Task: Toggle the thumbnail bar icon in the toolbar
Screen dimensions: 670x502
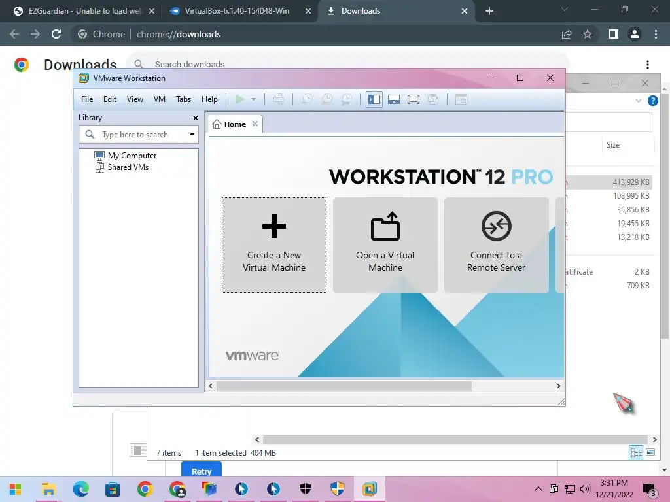Action: pyautogui.click(x=393, y=99)
